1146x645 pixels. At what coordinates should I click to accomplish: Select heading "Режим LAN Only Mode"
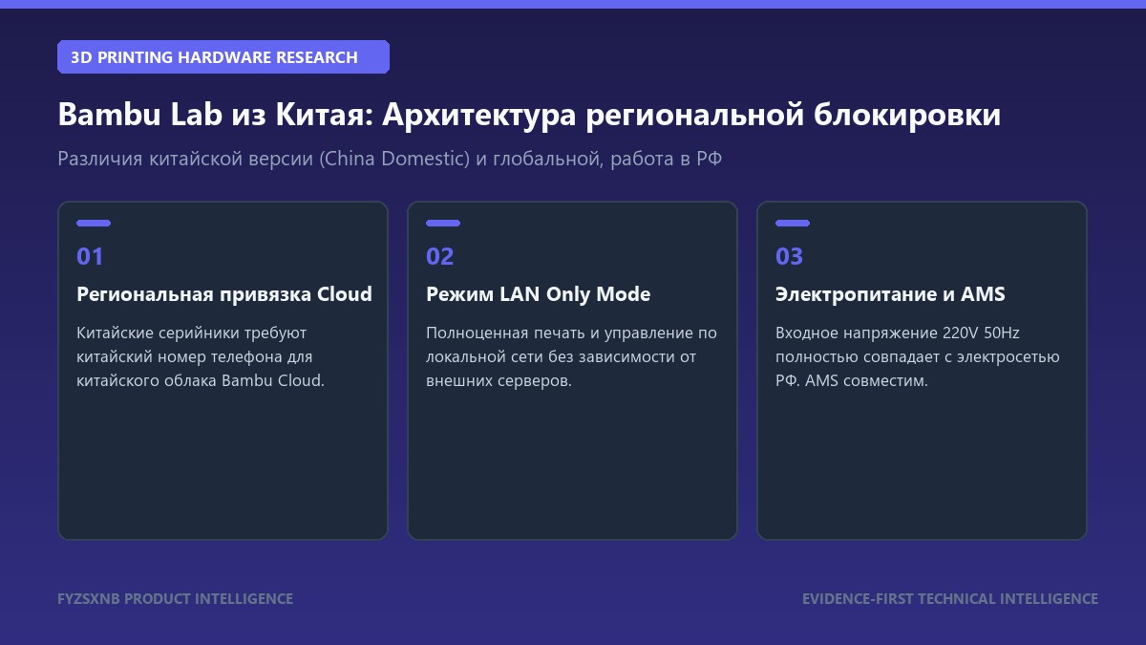click(539, 294)
